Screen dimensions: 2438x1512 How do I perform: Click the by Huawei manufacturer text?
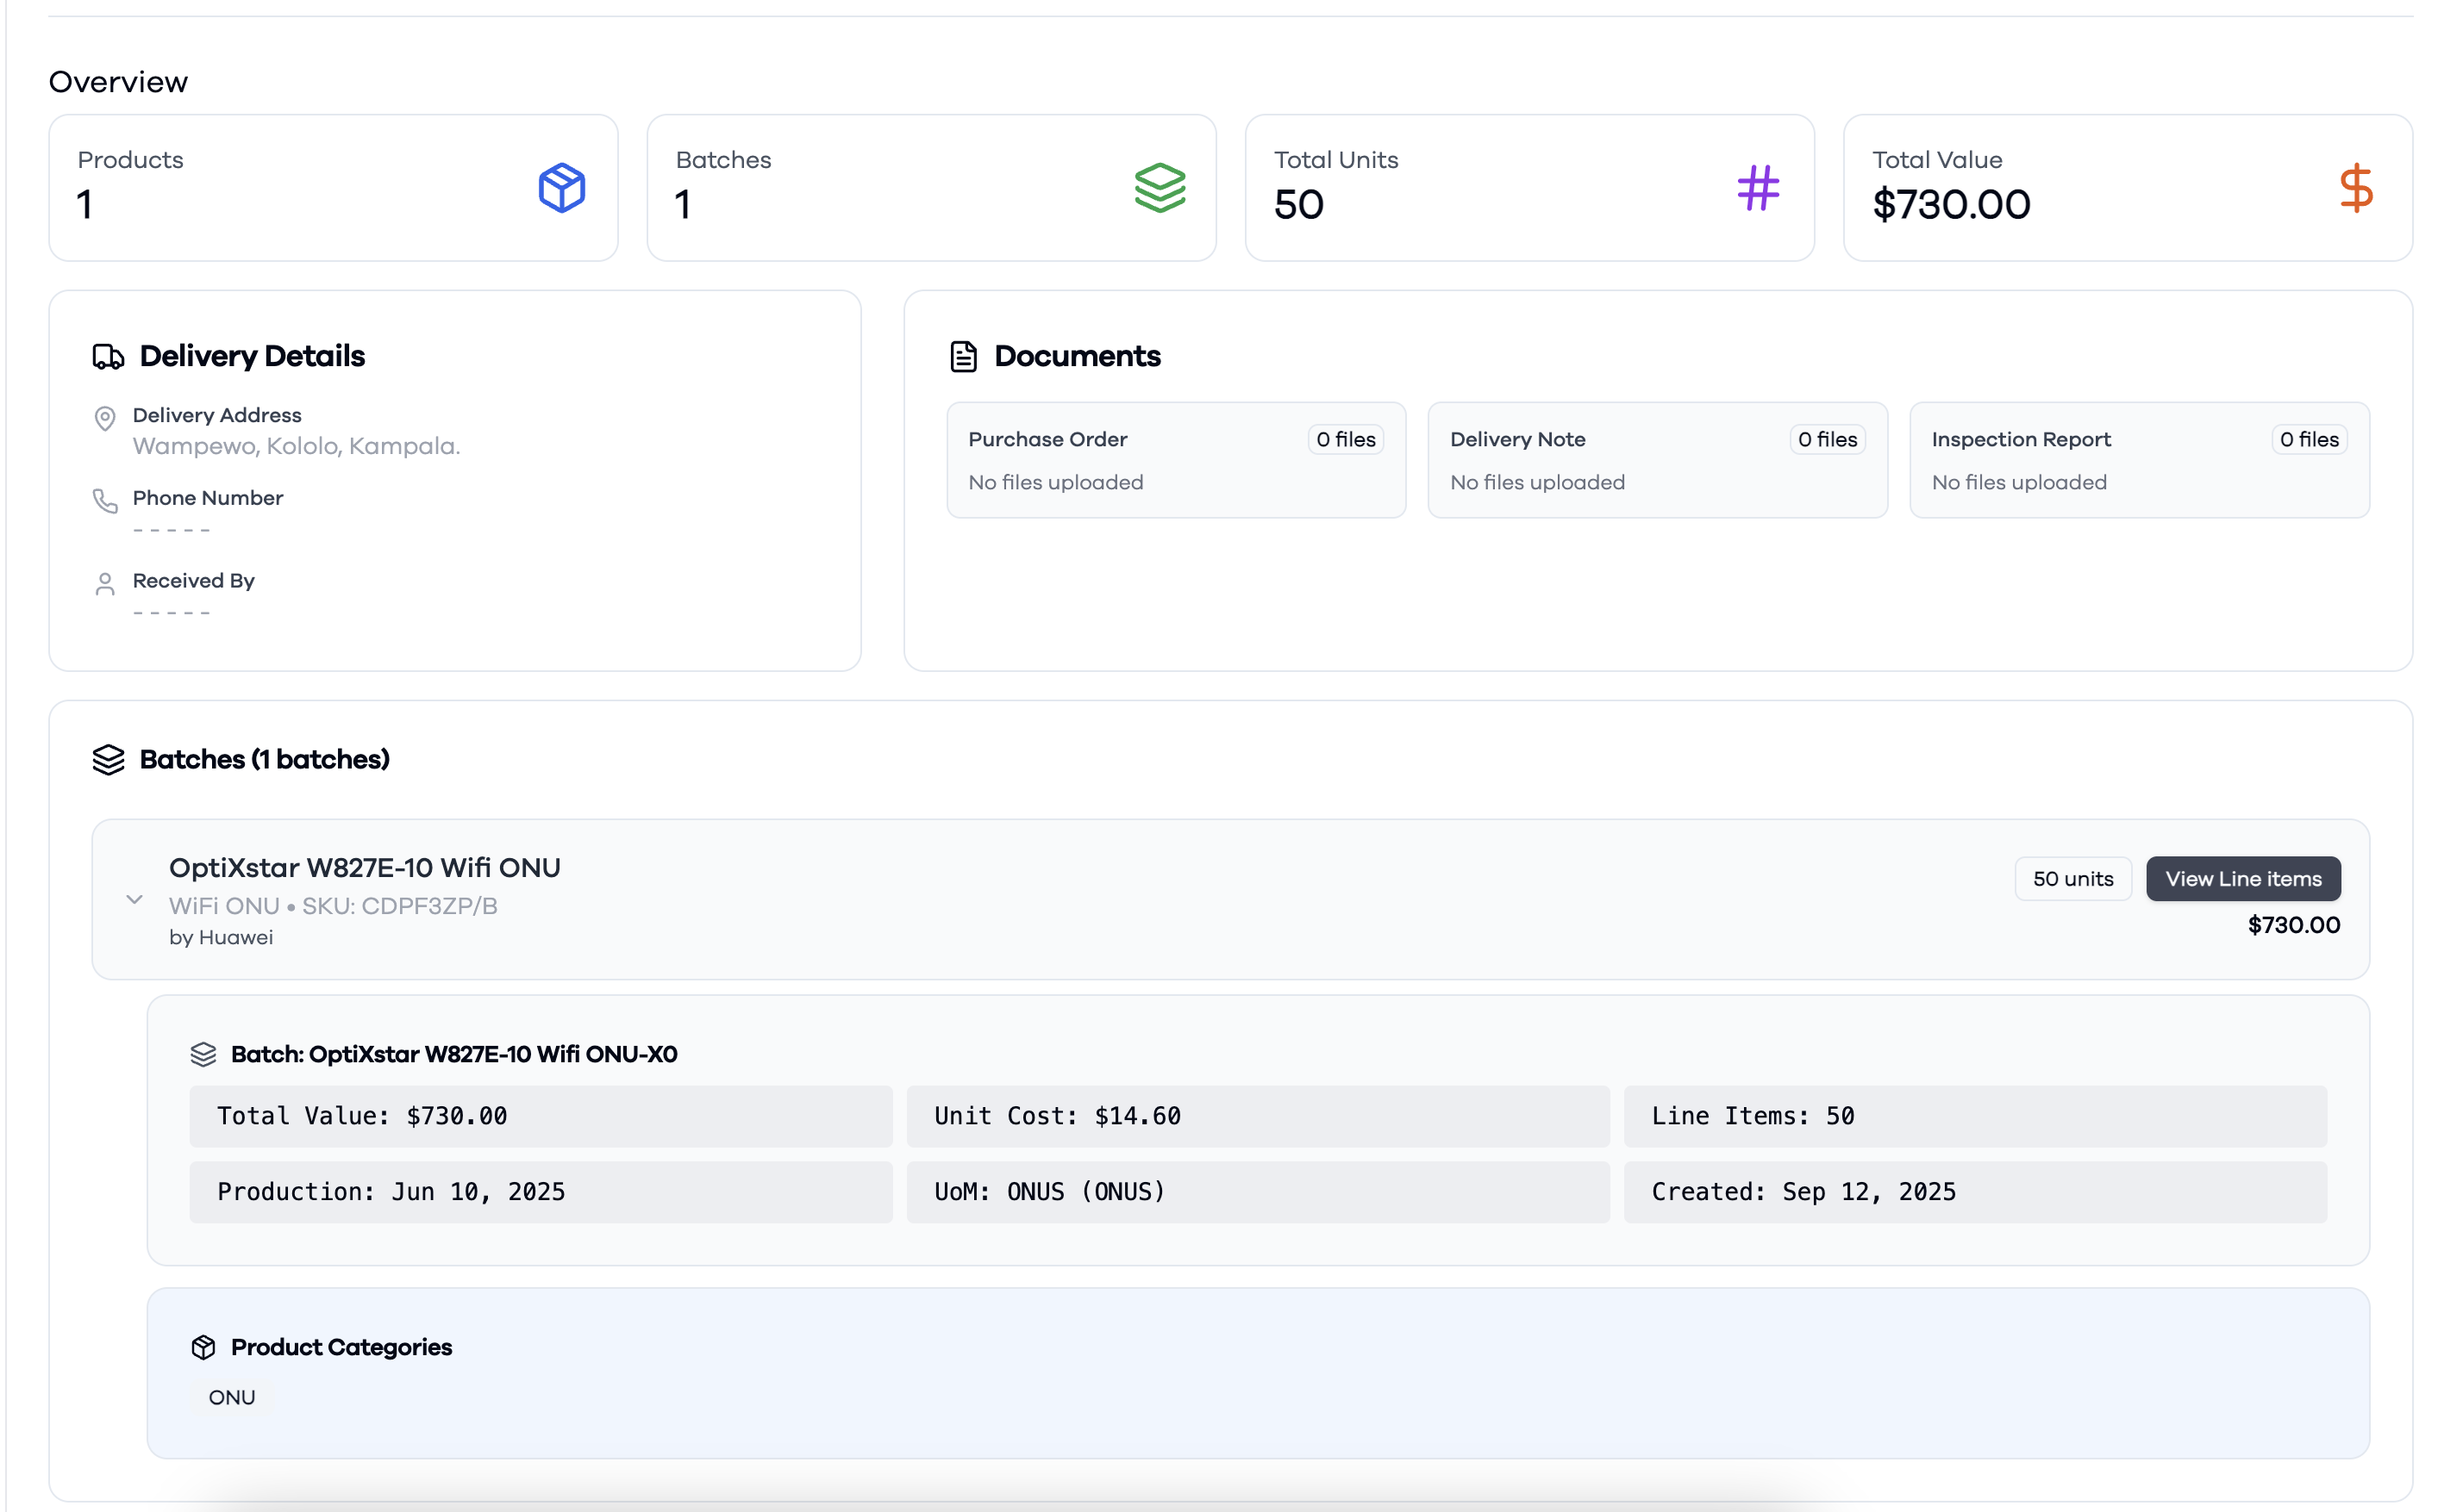click(220, 938)
